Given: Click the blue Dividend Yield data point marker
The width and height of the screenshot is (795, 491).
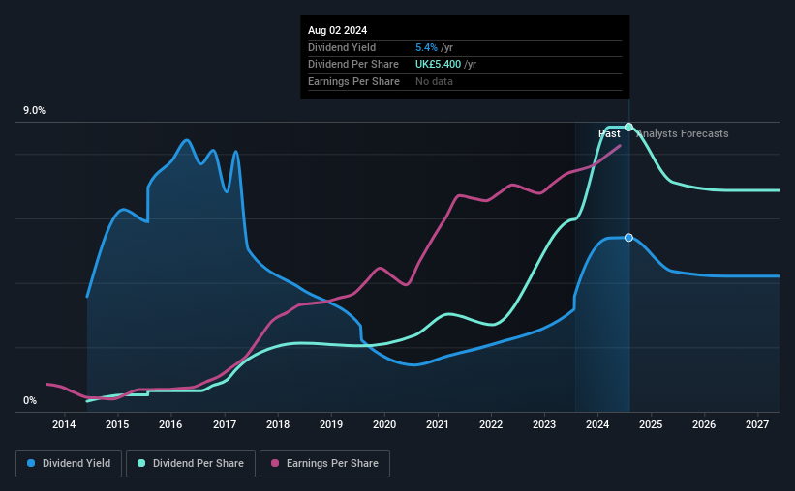Looking at the screenshot, I should pyautogui.click(x=628, y=238).
